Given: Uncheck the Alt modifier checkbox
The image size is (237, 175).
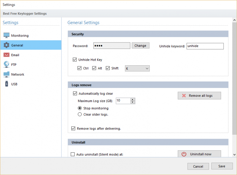Looking at the screenshot, I should tap(94, 68).
